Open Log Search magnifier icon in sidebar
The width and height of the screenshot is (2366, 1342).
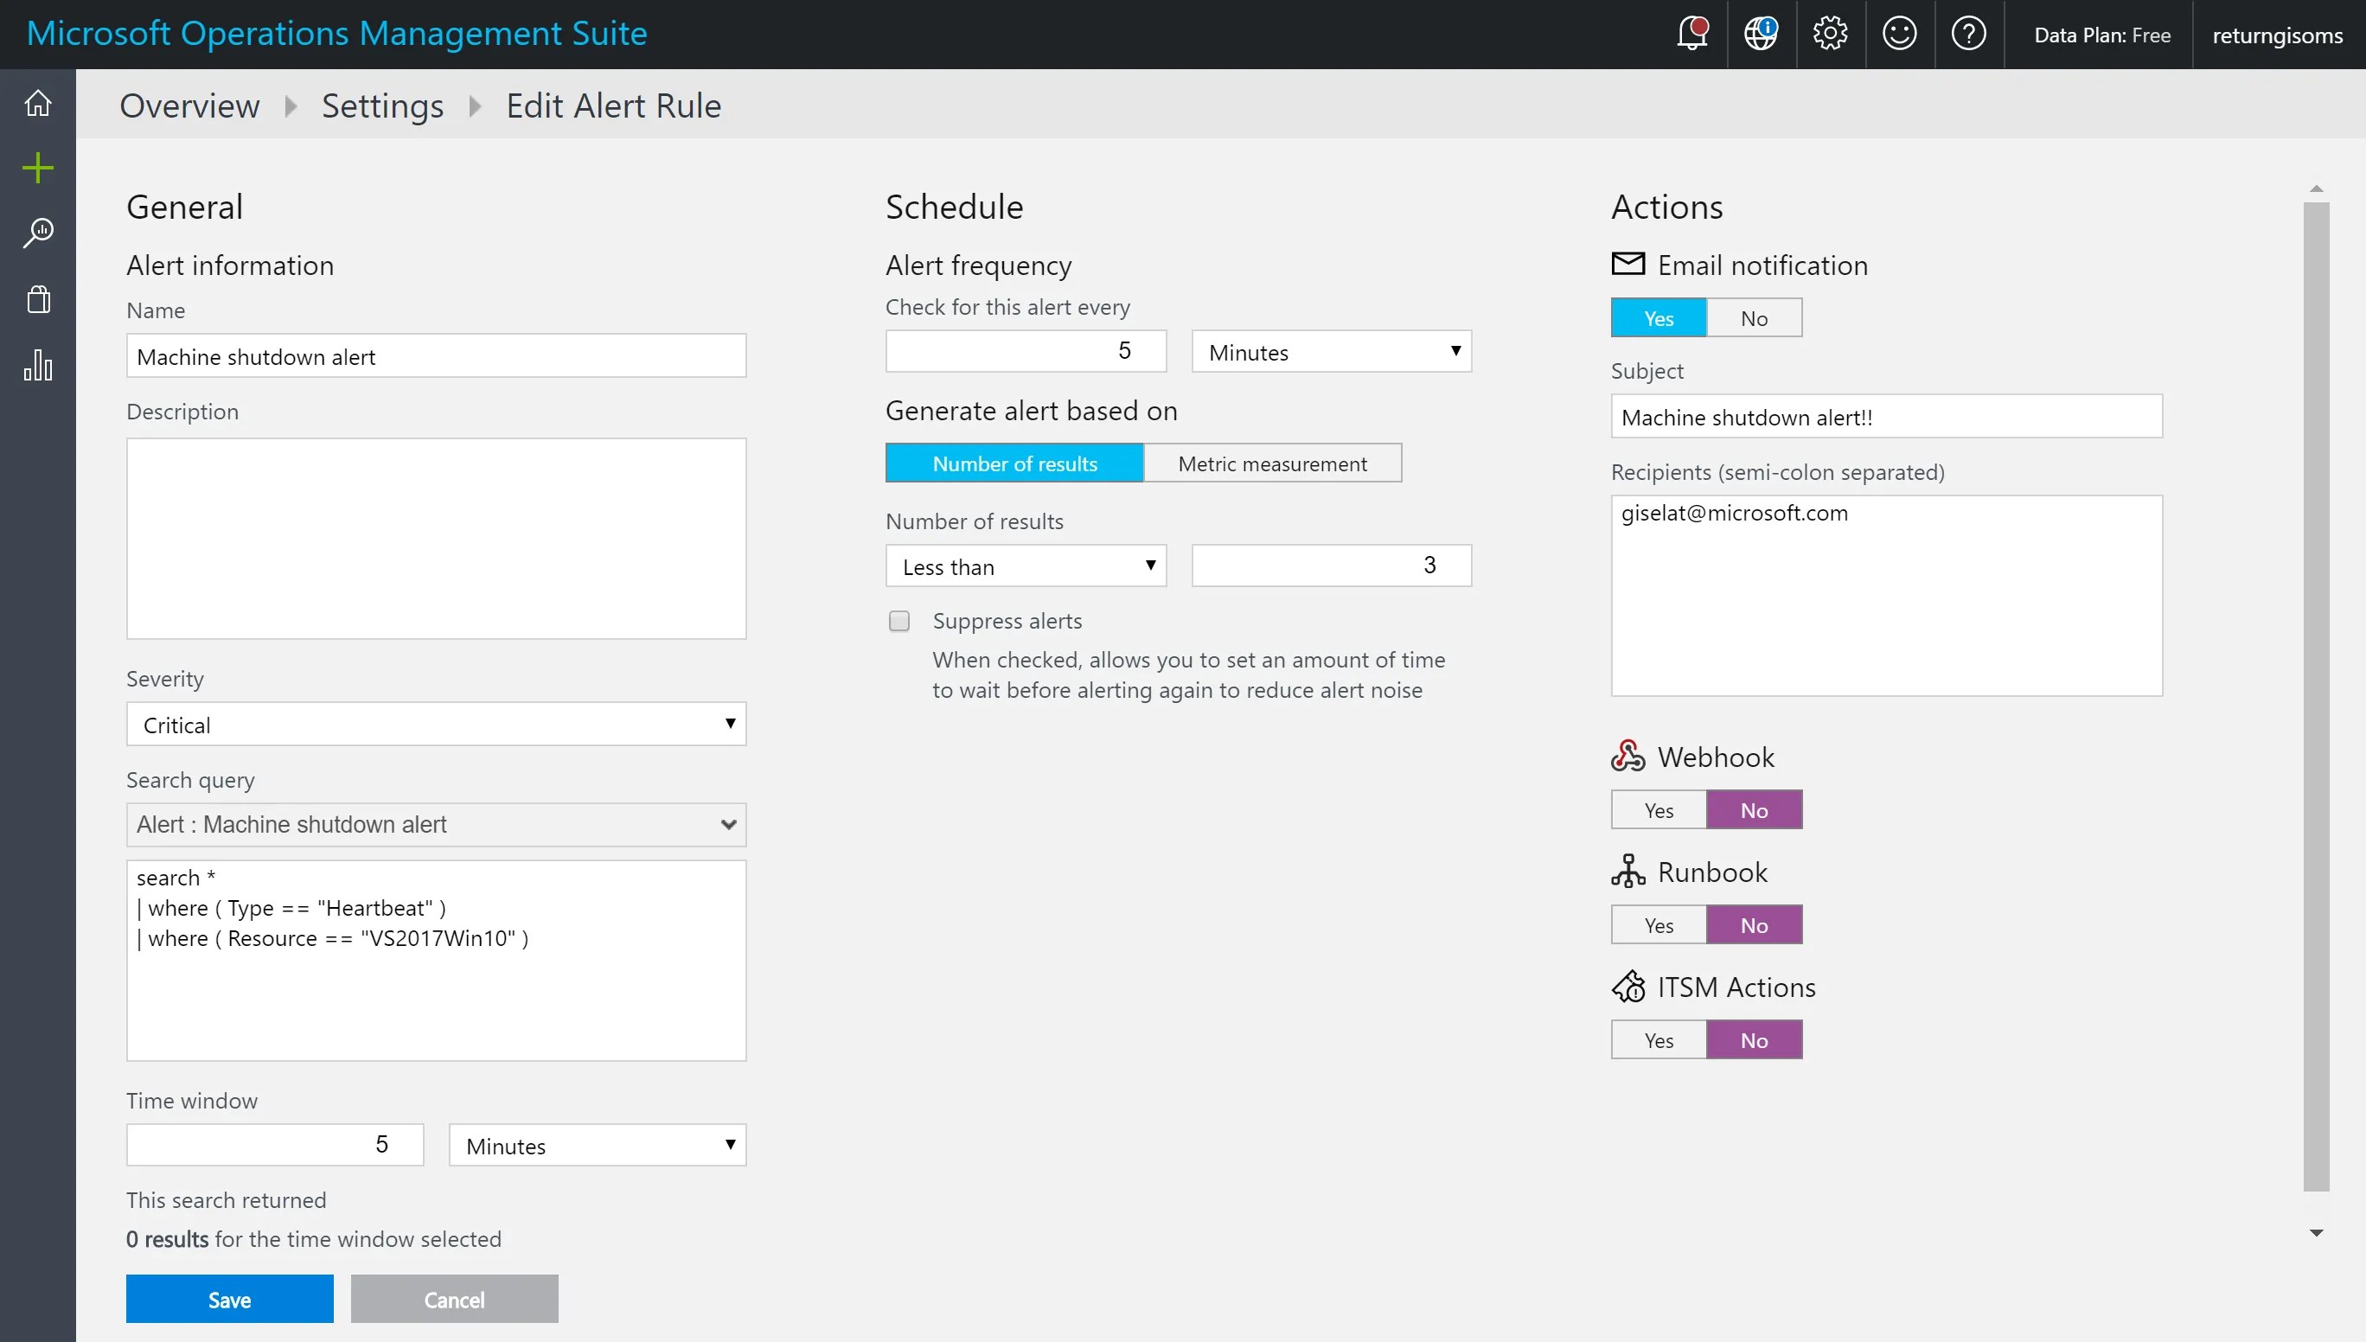38,233
